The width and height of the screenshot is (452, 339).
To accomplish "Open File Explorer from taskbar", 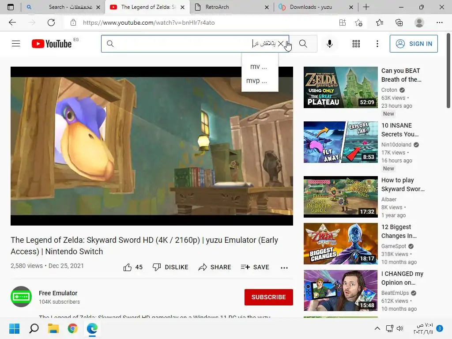I will click(53, 328).
